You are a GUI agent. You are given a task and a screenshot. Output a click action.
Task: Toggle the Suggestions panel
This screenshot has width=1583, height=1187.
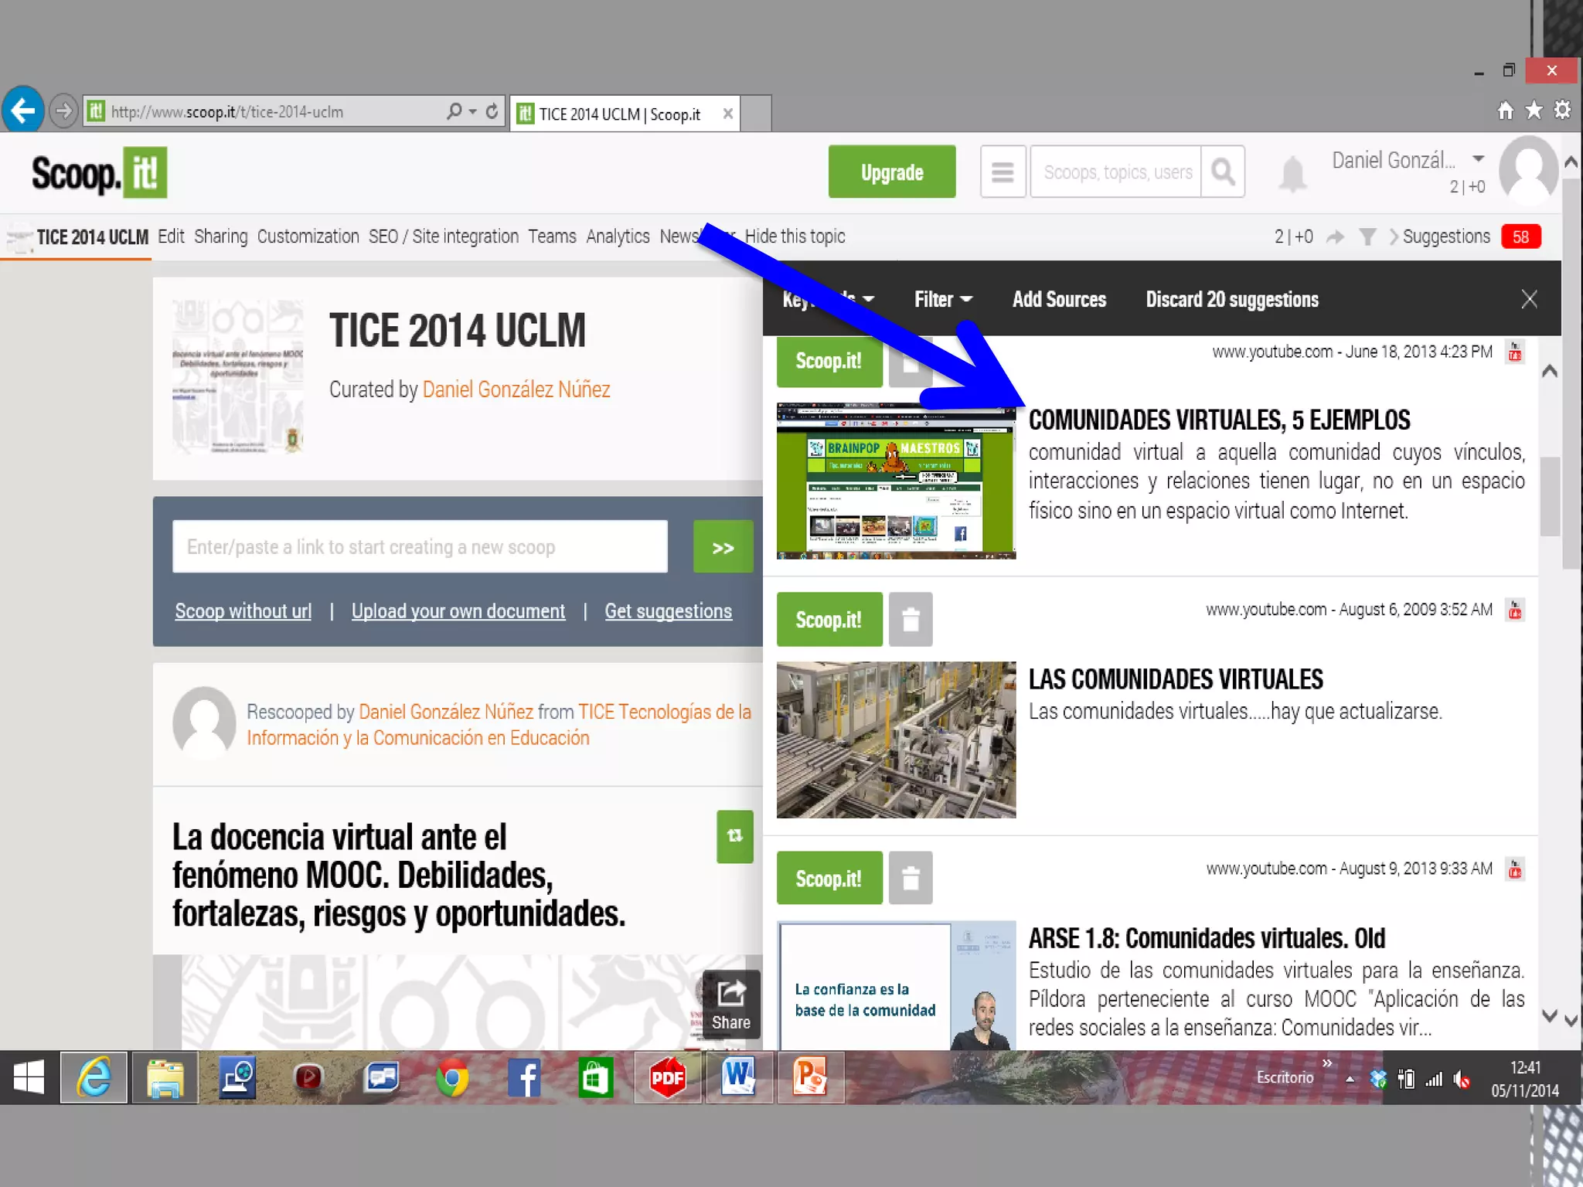pos(1445,236)
